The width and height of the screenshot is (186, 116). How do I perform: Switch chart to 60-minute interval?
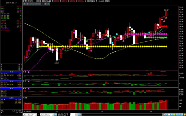[x=39, y=4]
